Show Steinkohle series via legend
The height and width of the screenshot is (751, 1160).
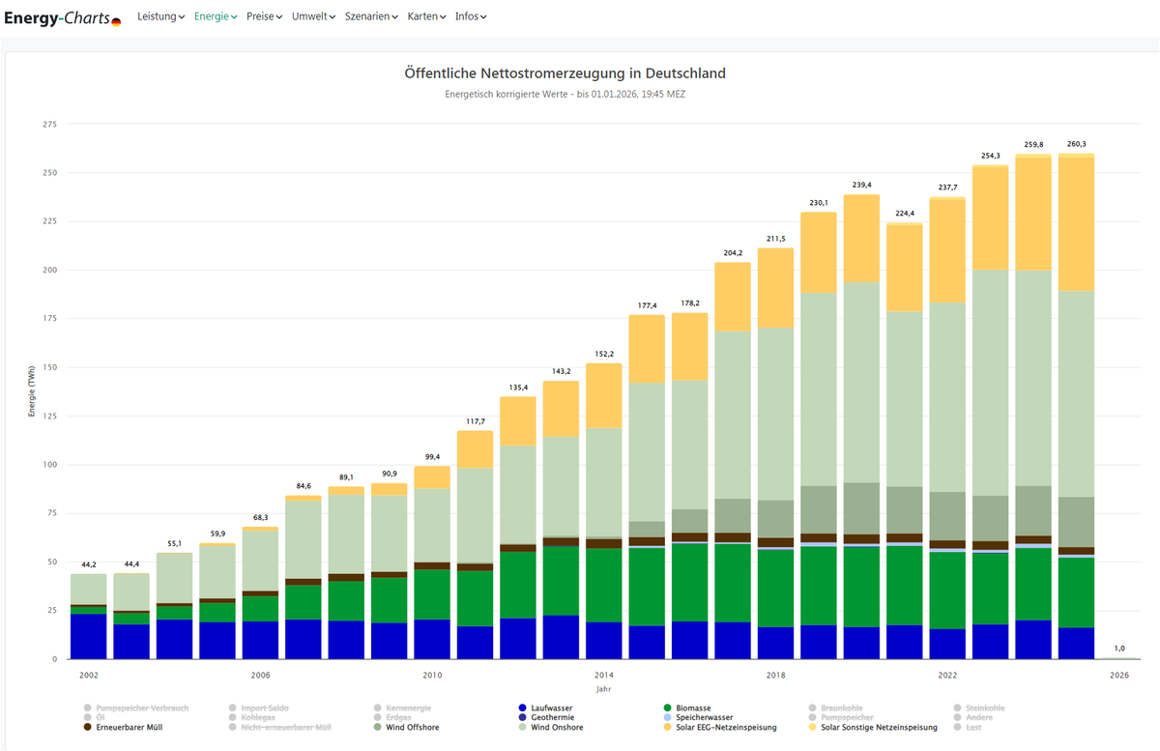click(978, 708)
